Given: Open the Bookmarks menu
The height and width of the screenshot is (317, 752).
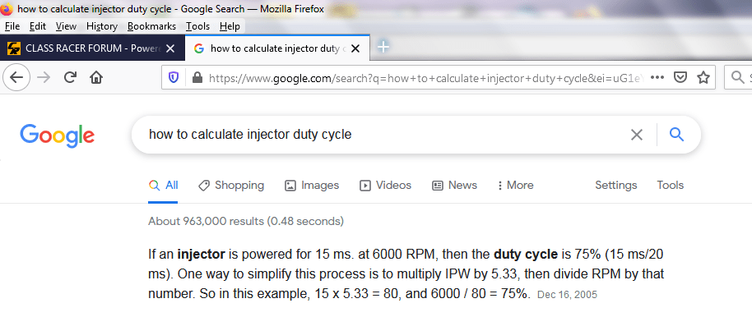Looking at the screenshot, I should coord(151,26).
